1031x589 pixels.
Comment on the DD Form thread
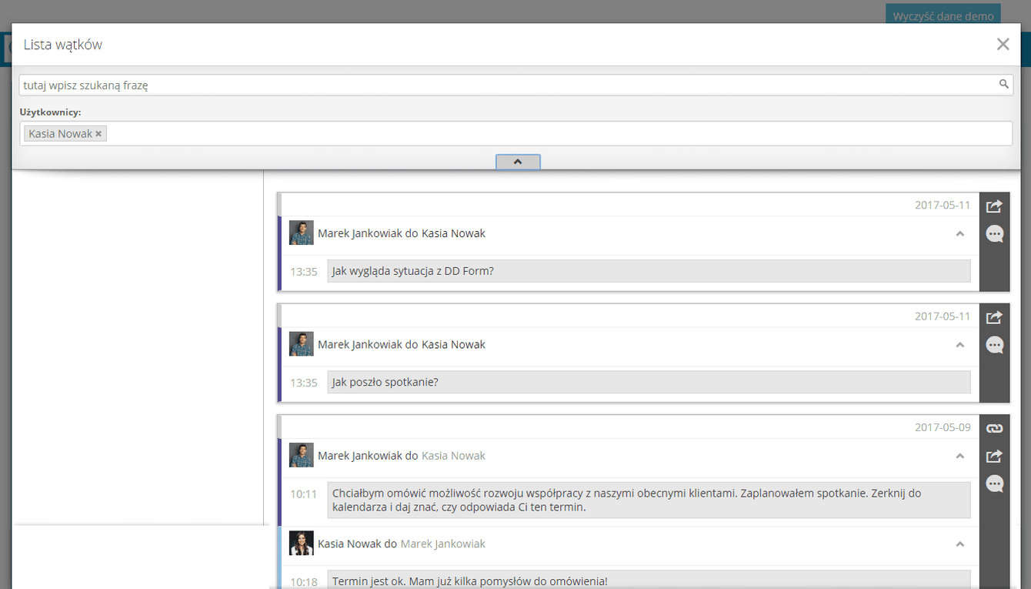coord(994,234)
